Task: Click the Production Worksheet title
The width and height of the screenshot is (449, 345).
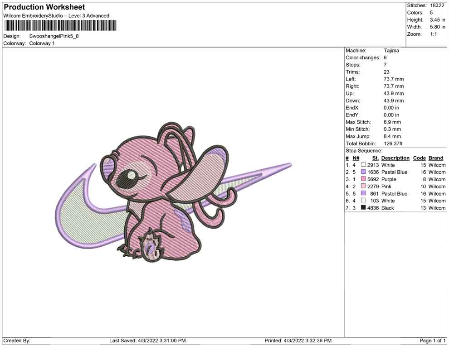Action: (x=44, y=7)
